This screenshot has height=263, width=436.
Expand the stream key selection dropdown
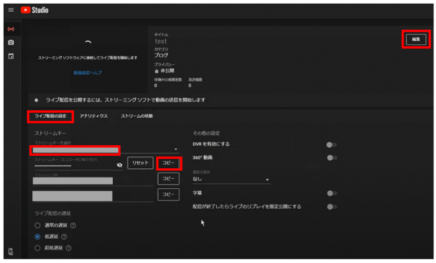tap(176, 150)
